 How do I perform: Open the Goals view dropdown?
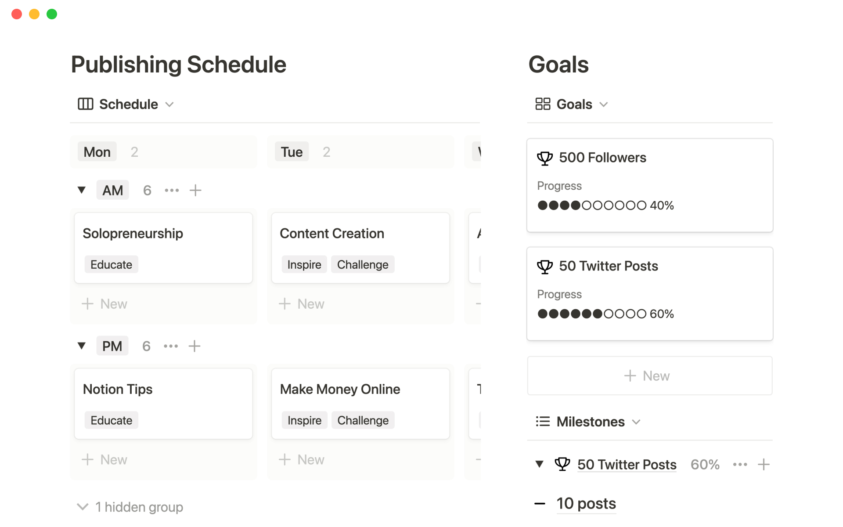click(x=604, y=105)
